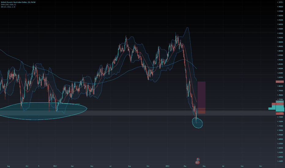Select the BB (20, close, 2, 0) indicator legend

click(x=8, y=7)
